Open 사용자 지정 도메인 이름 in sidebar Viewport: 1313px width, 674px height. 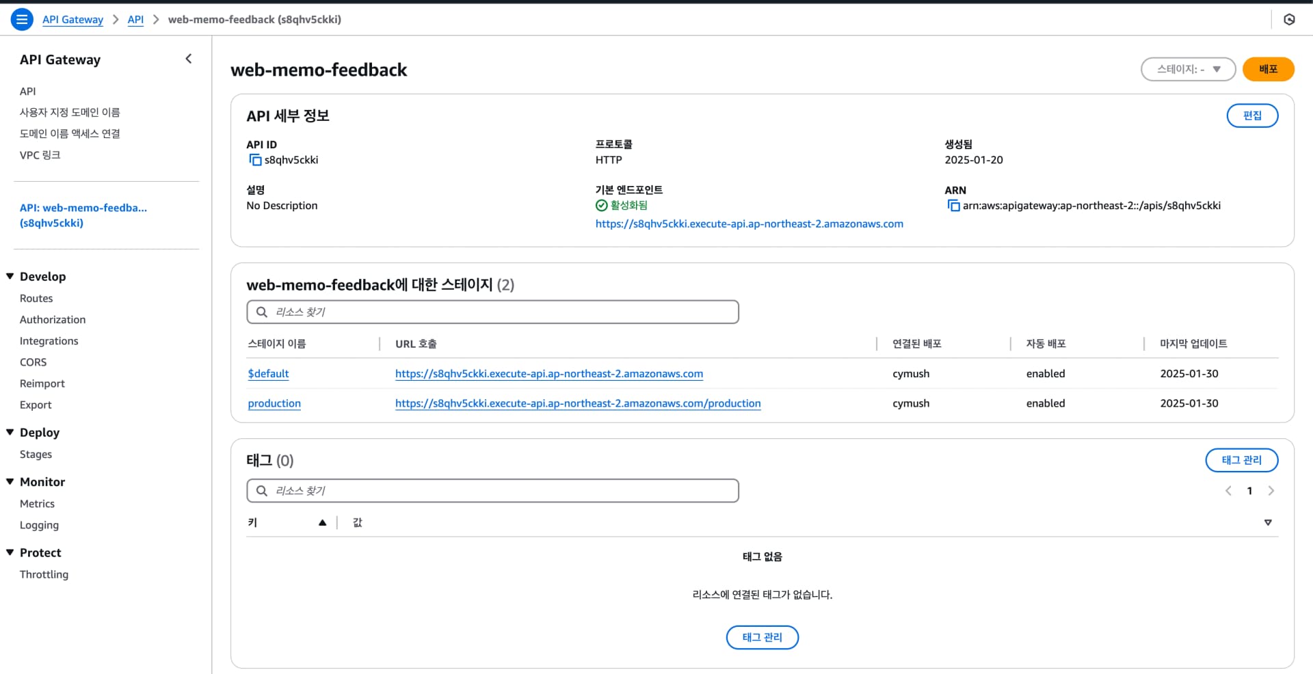(x=70, y=112)
